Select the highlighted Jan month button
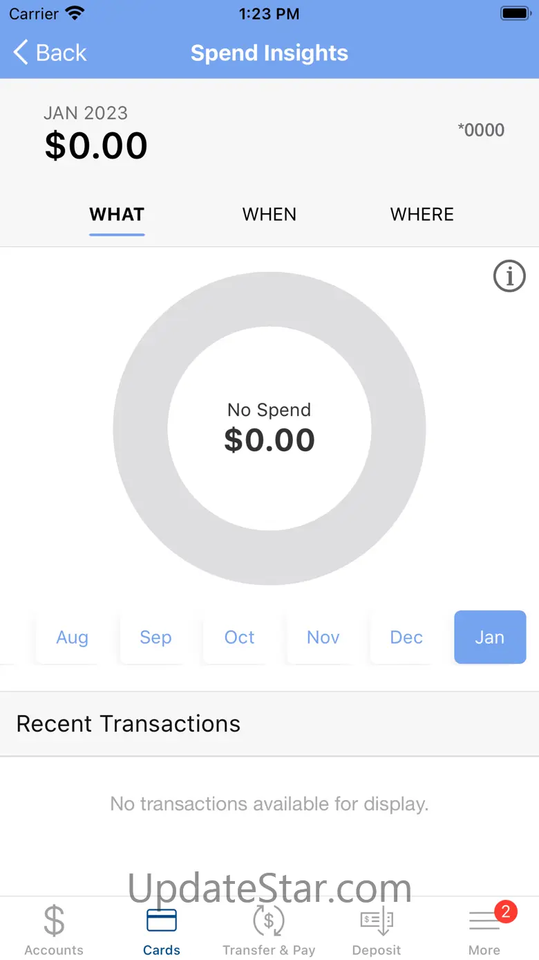This screenshot has width=539, height=960. 490,637
